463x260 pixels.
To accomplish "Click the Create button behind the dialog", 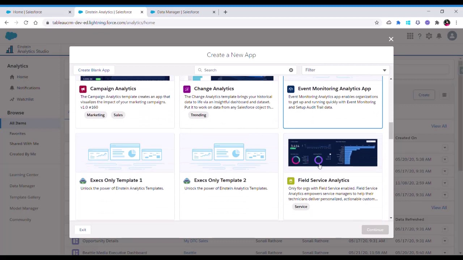I will click(424, 95).
